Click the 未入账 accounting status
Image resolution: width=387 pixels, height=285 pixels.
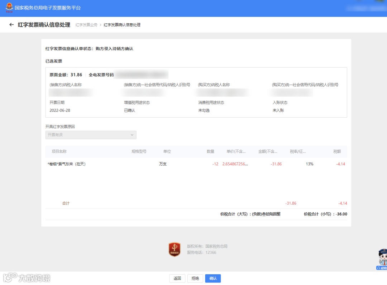(278, 110)
